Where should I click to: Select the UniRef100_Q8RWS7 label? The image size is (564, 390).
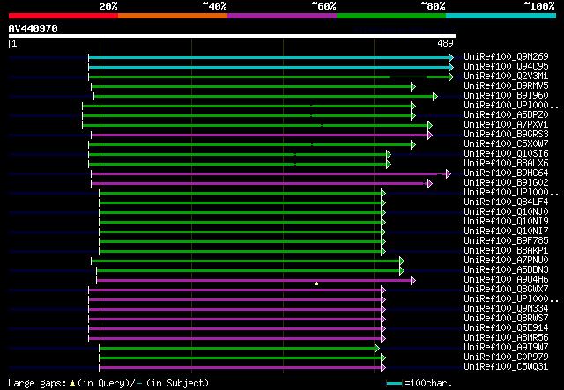pyautogui.click(x=506, y=318)
